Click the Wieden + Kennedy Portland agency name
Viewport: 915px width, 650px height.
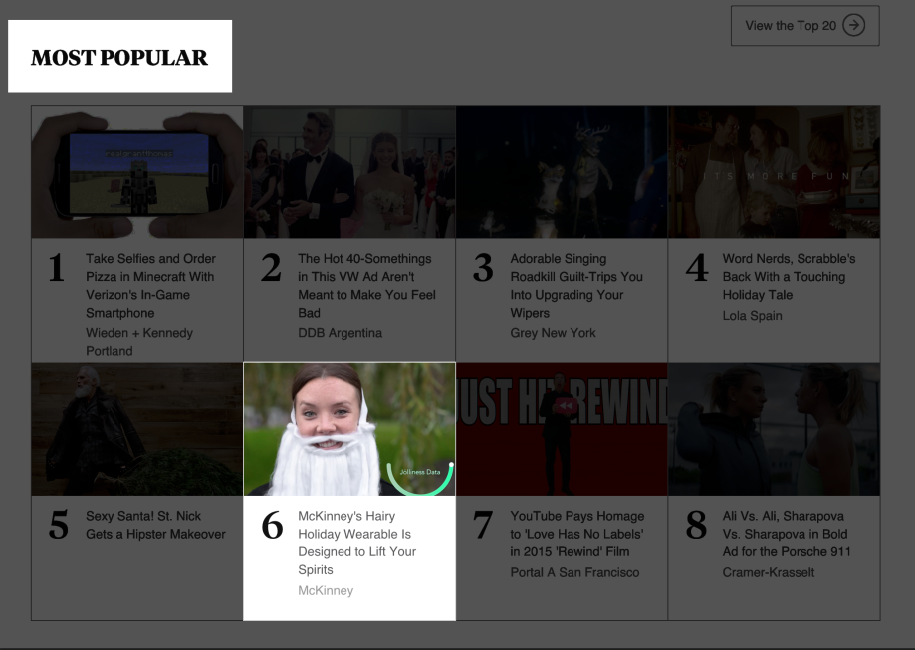coord(138,342)
